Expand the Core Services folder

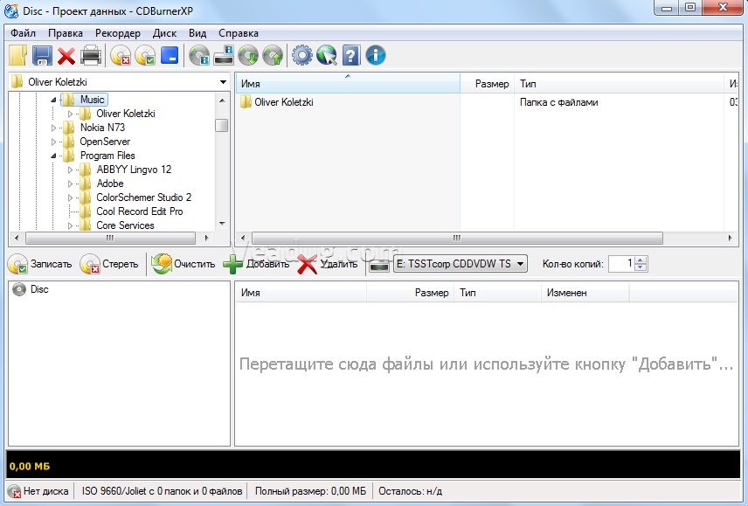click(x=70, y=225)
